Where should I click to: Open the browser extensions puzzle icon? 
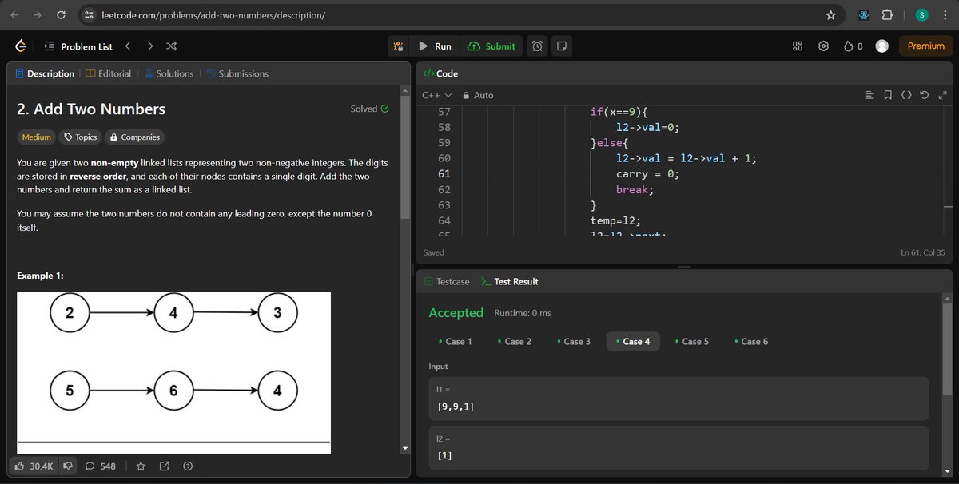click(x=887, y=14)
